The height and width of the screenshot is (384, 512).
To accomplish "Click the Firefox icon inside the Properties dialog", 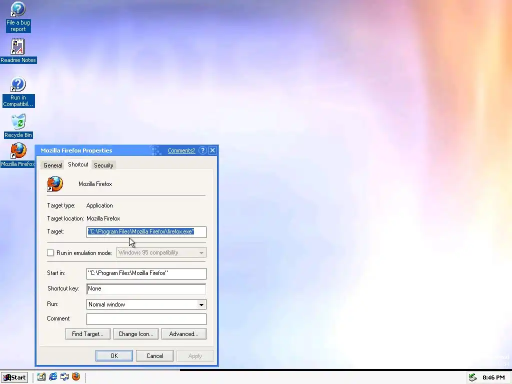I will (x=55, y=184).
